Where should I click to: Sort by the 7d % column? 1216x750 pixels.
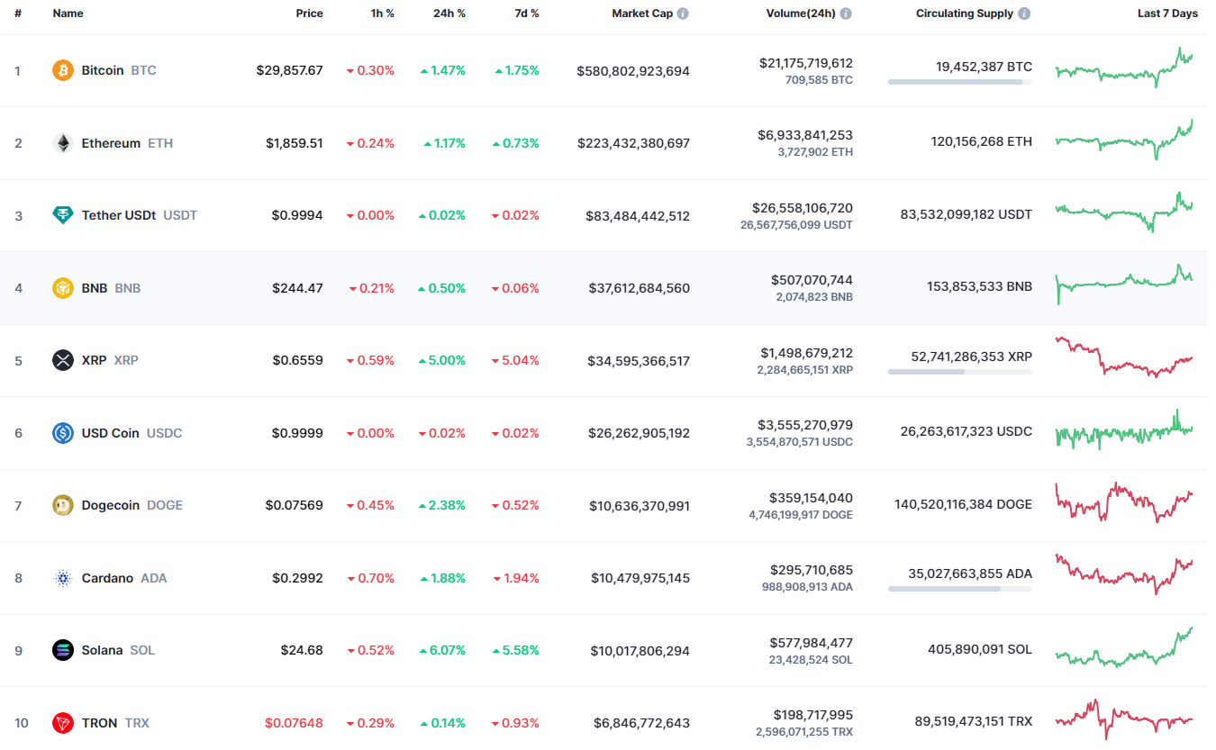tap(526, 13)
